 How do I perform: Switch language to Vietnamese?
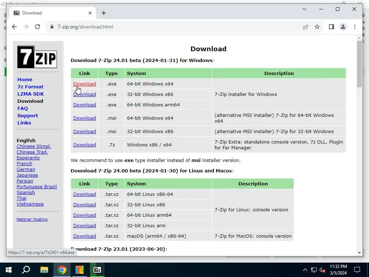point(30,204)
